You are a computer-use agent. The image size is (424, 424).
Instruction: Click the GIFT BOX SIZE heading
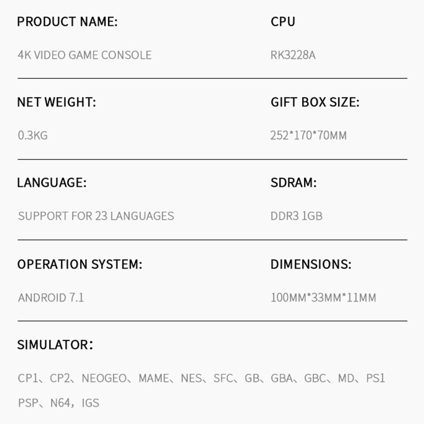pos(315,102)
